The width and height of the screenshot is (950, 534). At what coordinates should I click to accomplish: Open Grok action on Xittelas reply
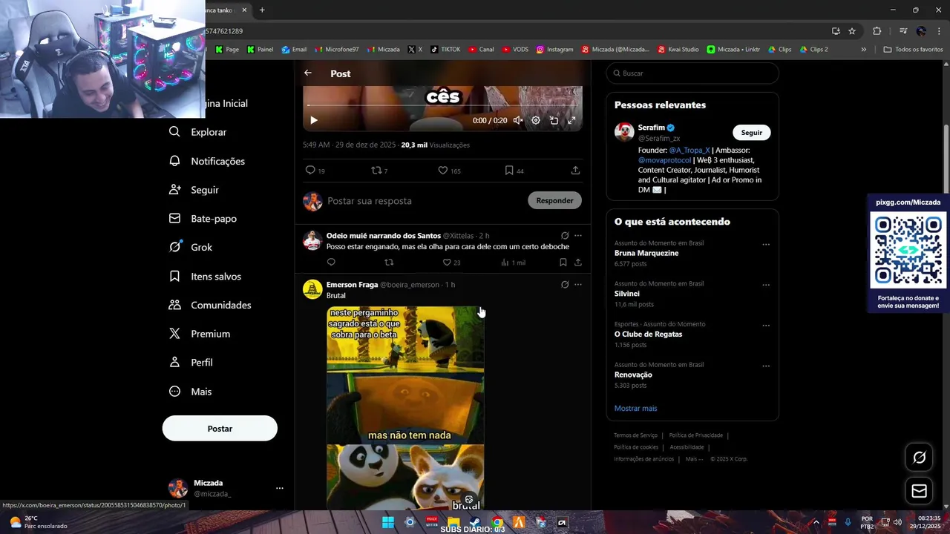pos(565,236)
